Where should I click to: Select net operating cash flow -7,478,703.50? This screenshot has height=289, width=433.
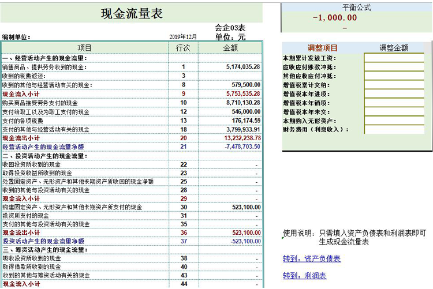coord(242,147)
